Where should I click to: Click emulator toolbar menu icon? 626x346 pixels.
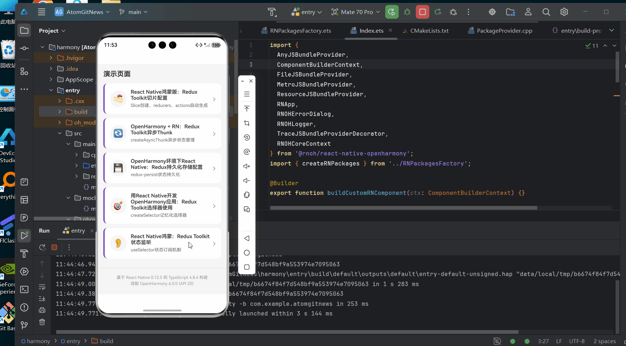[x=247, y=94]
